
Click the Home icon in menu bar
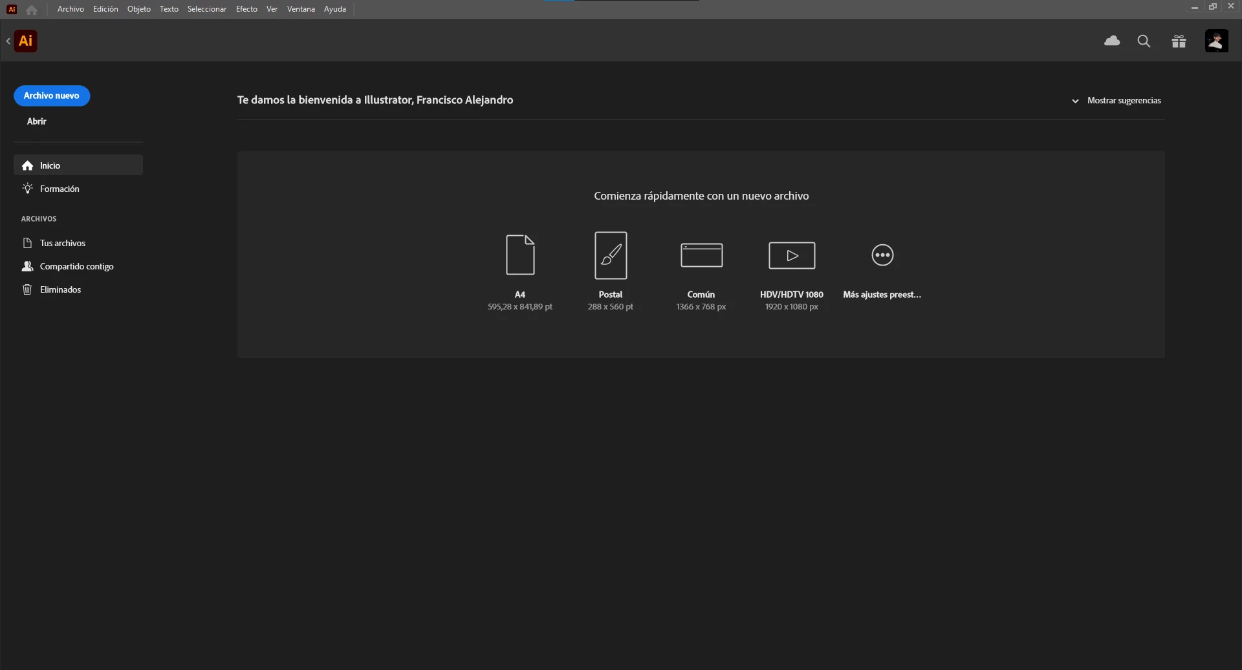click(32, 10)
